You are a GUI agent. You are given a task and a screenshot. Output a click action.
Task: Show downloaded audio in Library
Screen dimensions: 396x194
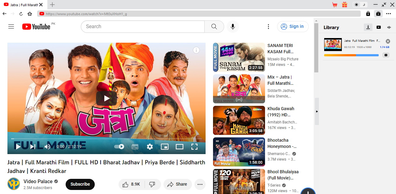point(389,27)
